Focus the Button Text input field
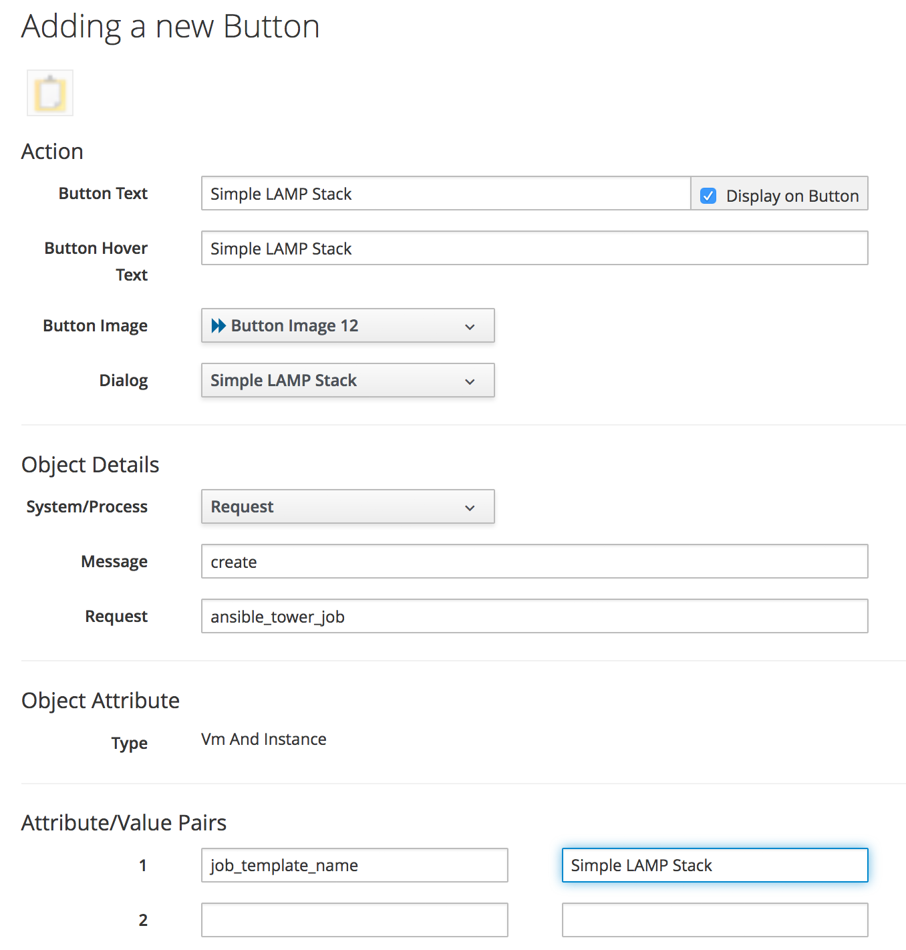 coord(446,194)
